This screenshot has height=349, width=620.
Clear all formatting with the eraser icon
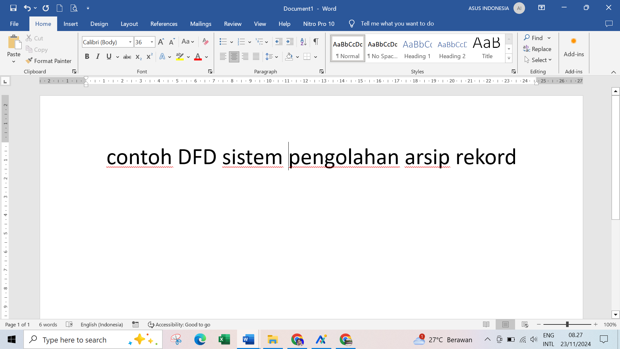pyautogui.click(x=205, y=42)
